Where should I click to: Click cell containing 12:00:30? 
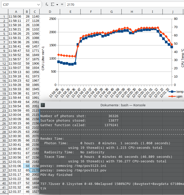pos(16,136)
